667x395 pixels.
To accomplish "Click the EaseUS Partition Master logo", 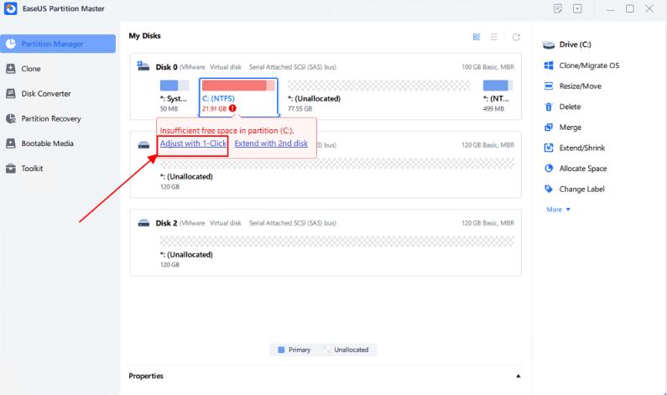I will pos(11,8).
